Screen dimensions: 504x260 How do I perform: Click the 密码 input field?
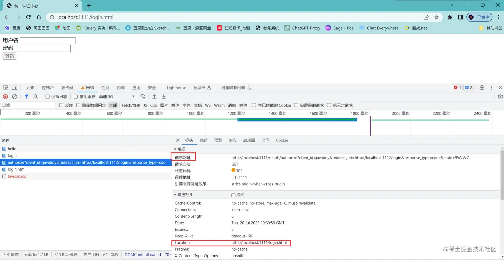pos(43,49)
